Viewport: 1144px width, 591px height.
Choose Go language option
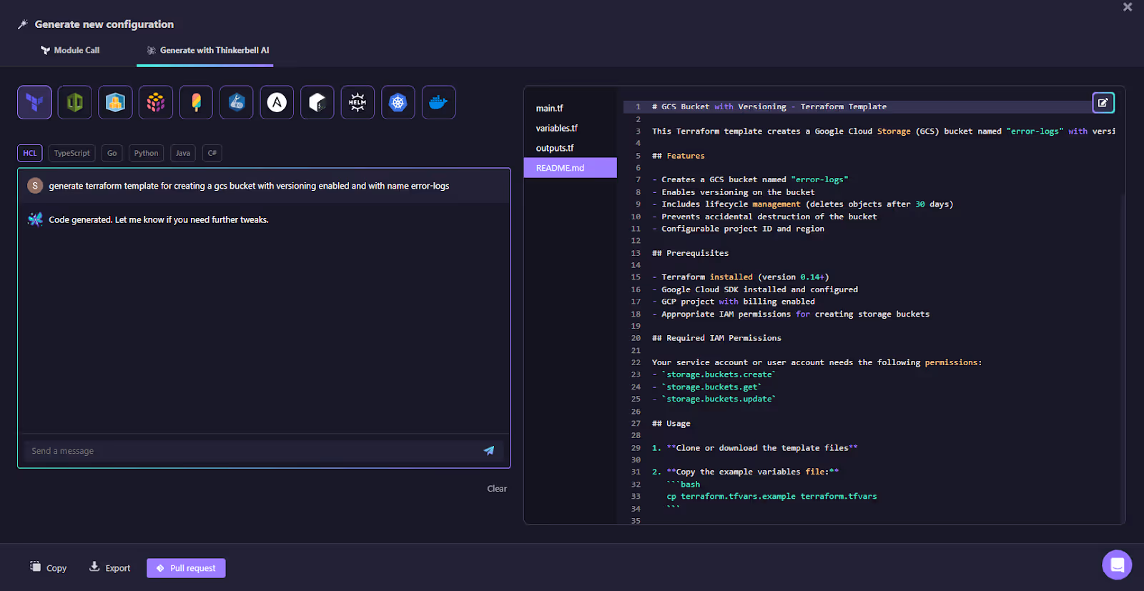[112, 153]
